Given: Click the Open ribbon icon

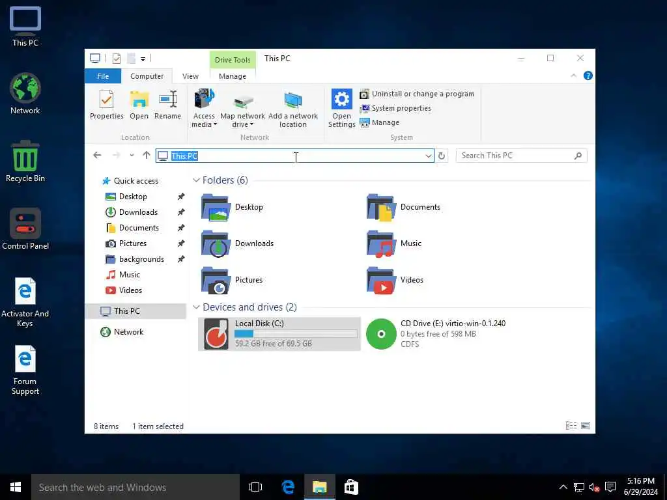Looking at the screenshot, I should [x=139, y=104].
